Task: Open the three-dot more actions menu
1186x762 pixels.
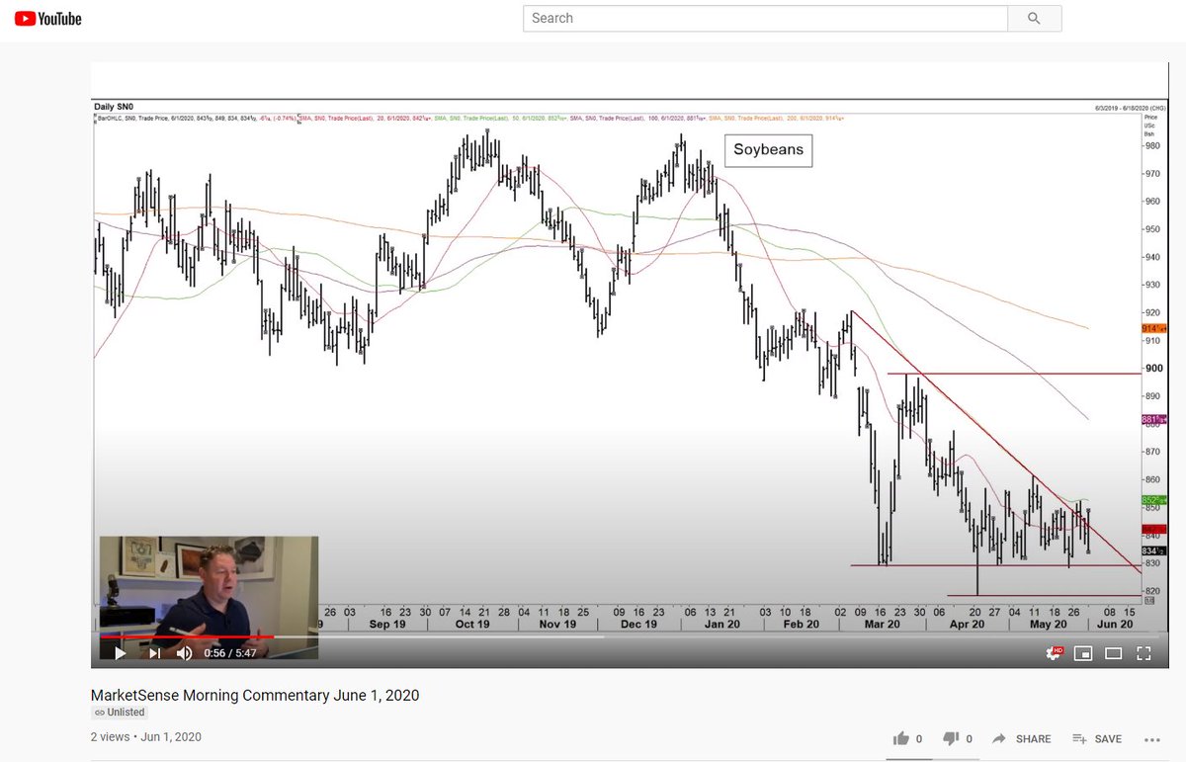Action: click(x=1151, y=738)
